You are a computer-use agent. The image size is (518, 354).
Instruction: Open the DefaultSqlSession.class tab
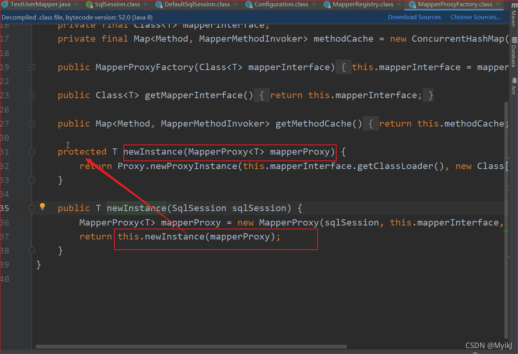point(197,4)
